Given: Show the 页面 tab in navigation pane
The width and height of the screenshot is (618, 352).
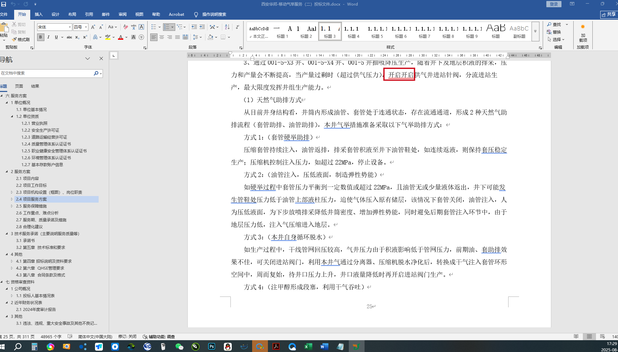Looking at the screenshot, I should 19,86.
